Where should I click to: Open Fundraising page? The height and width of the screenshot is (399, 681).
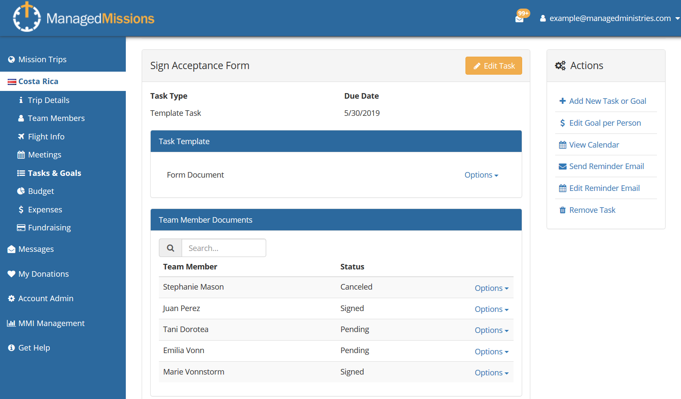tap(49, 227)
